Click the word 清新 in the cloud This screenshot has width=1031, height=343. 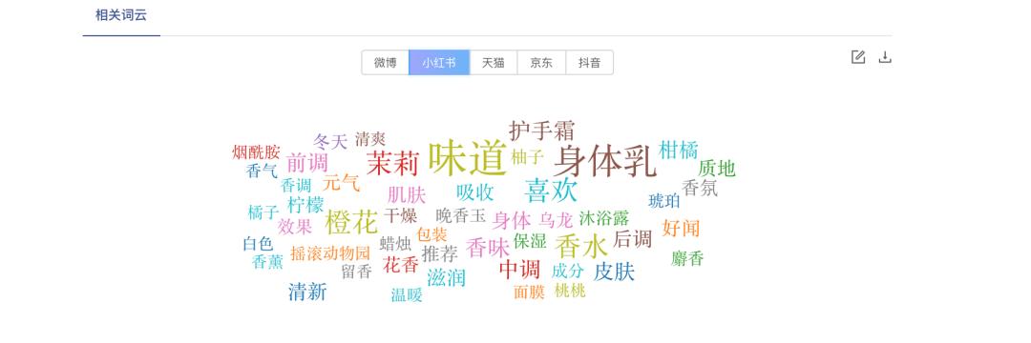tap(307, 292)
